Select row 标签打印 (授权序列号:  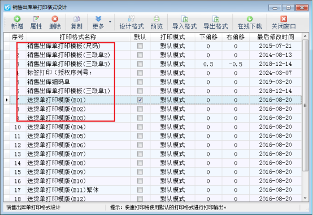tap(153, 73)
